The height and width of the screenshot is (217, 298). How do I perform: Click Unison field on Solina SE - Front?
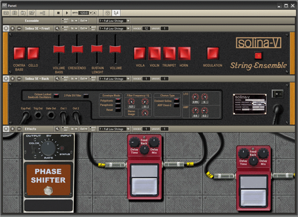(x=165, y=28)
